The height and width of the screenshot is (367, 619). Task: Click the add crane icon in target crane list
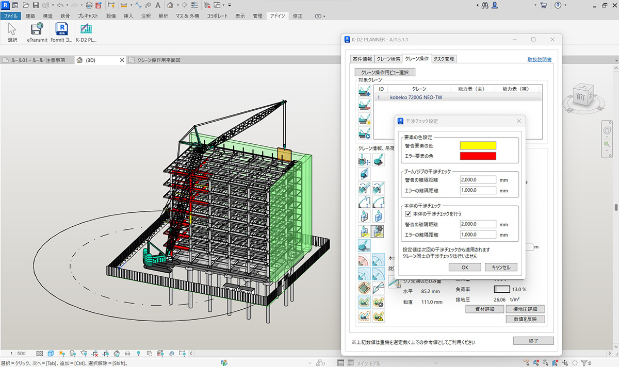(365, 91)
